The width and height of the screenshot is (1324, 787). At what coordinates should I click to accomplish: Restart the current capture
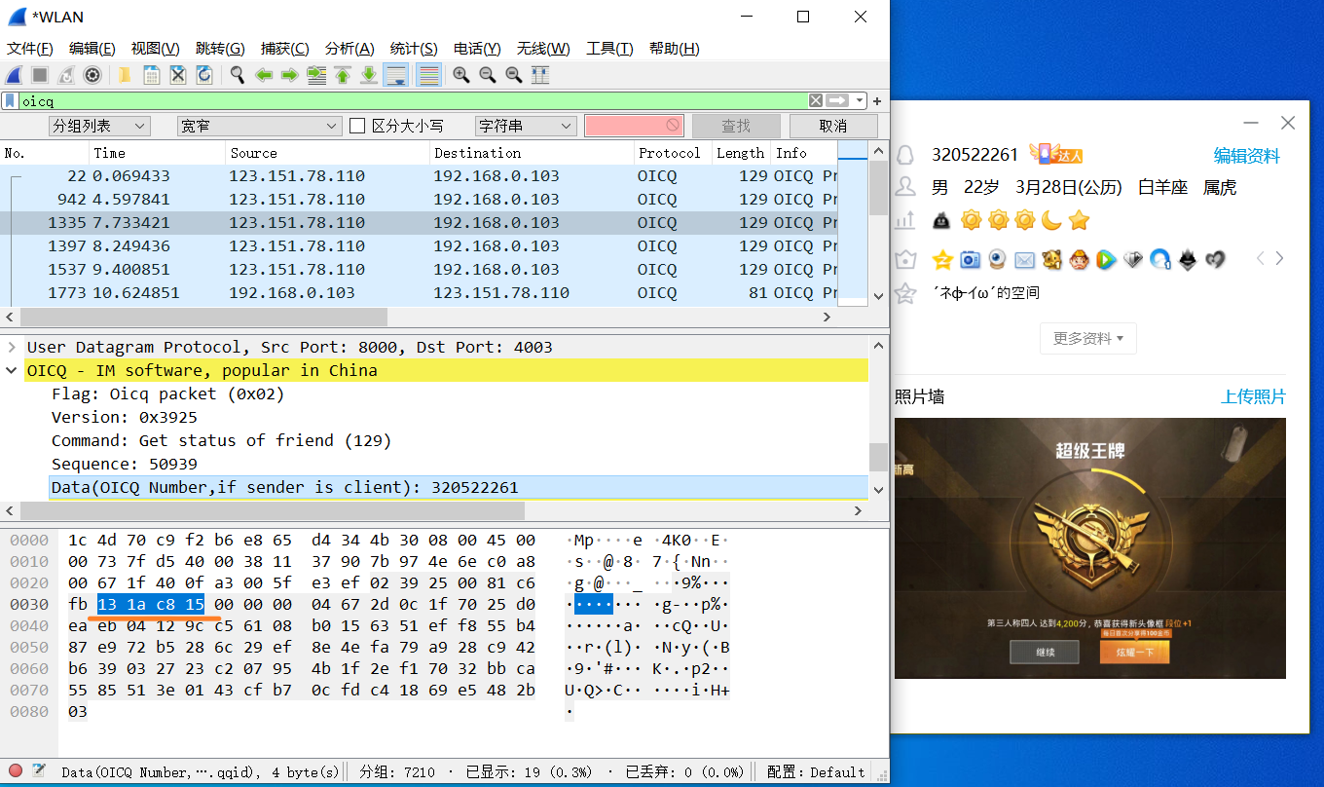65,75
